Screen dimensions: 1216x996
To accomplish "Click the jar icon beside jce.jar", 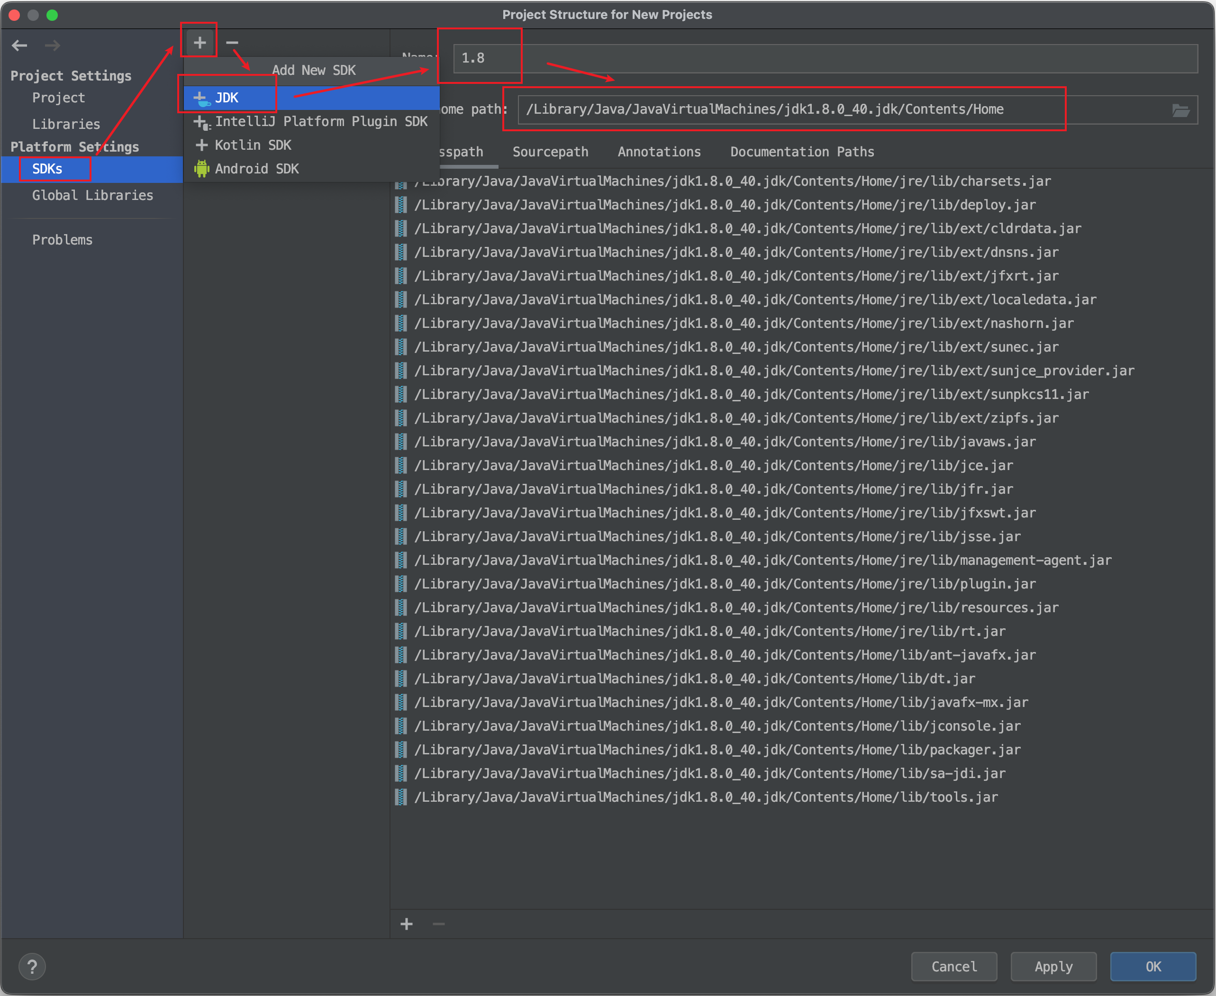I will coord(401,465).
